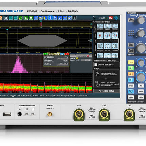Screen dimensions: 146x146
Task: Choose the Period measurement icon
Action: click(107, 36)
